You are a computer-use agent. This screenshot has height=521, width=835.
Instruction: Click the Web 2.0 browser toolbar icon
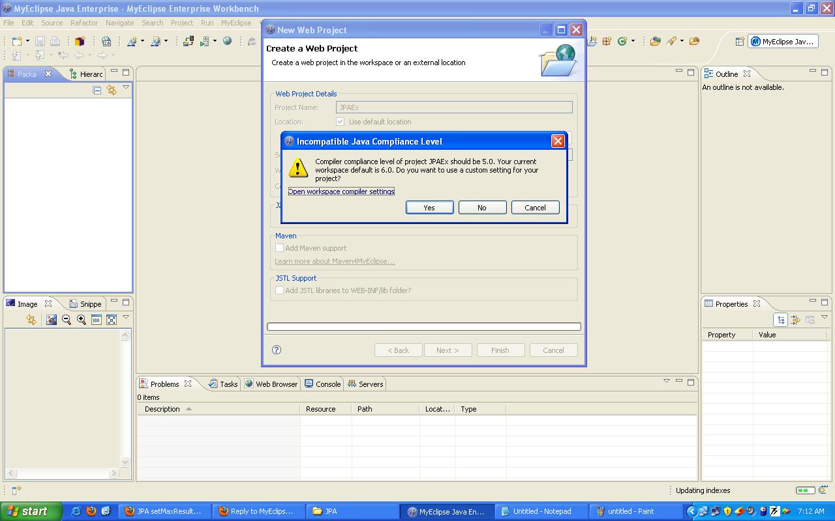coord(106,41)
